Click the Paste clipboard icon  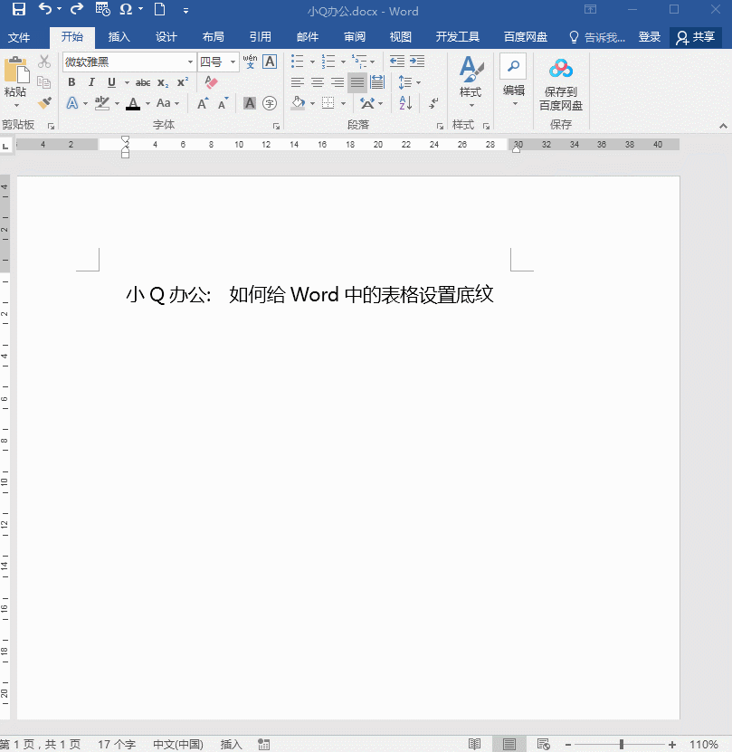[x=16, y=71]
